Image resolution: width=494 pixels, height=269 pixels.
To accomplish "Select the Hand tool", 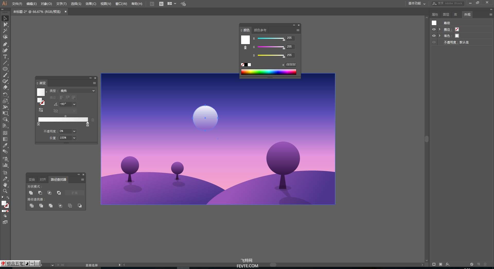I will [5, 185].
